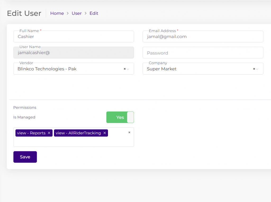Go to Home in the breadcrumb
Viewport: 271px width, 202px height.
click(57, 13)
